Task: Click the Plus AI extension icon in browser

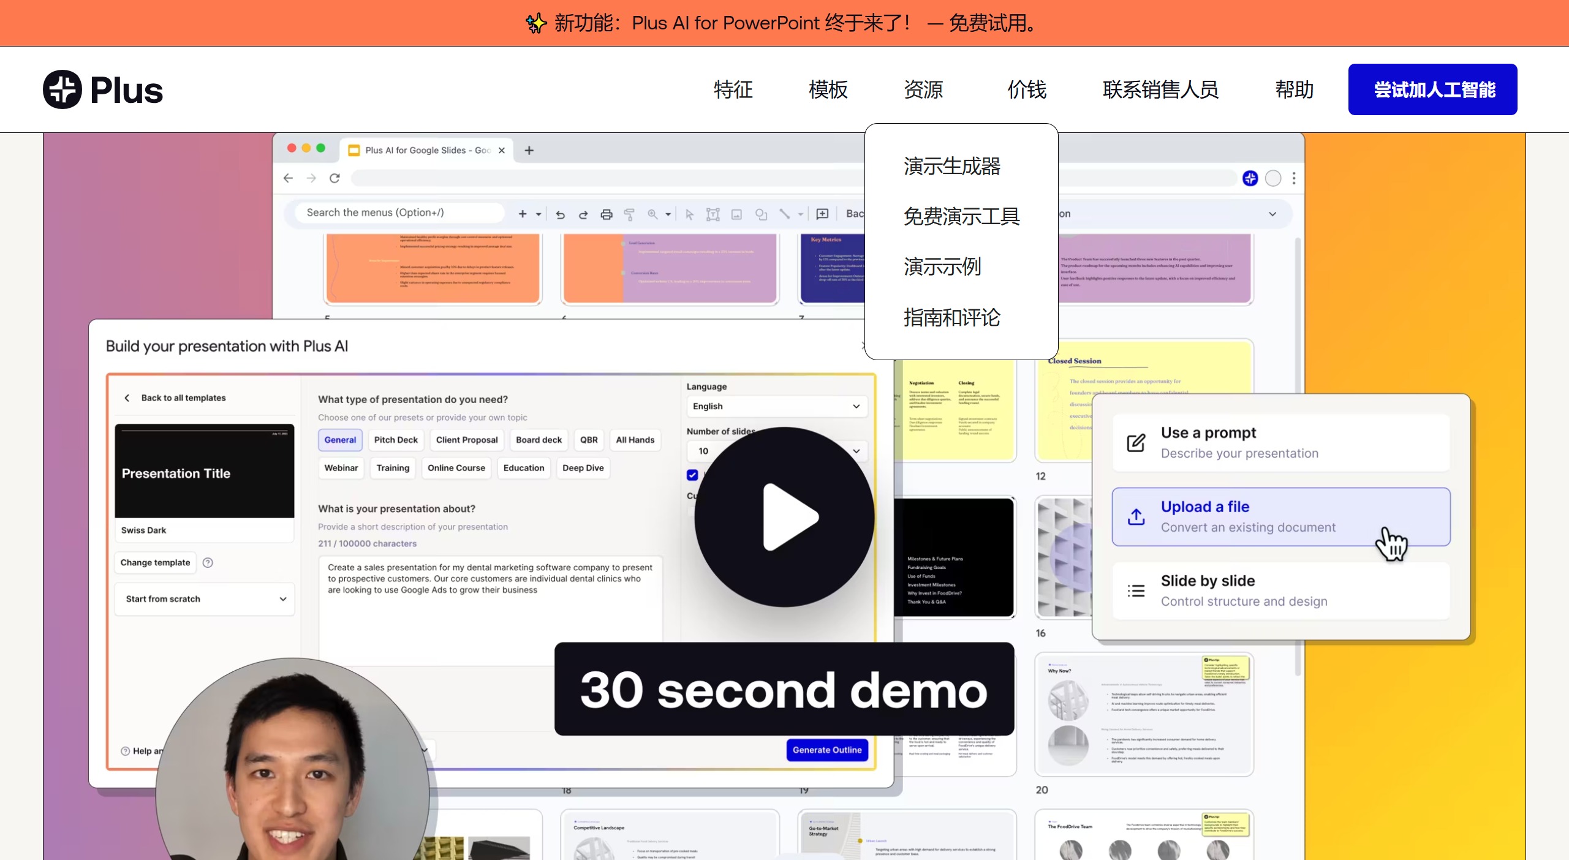Action: (x=1250, y=178)
